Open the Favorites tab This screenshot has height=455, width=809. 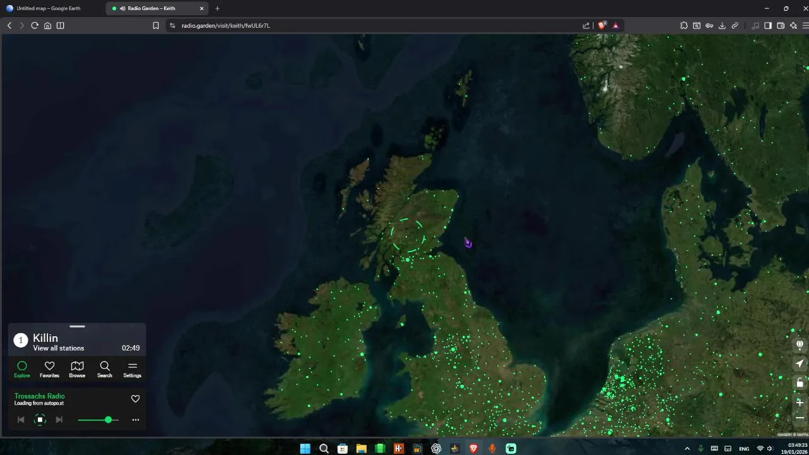[x=49, y=369]
